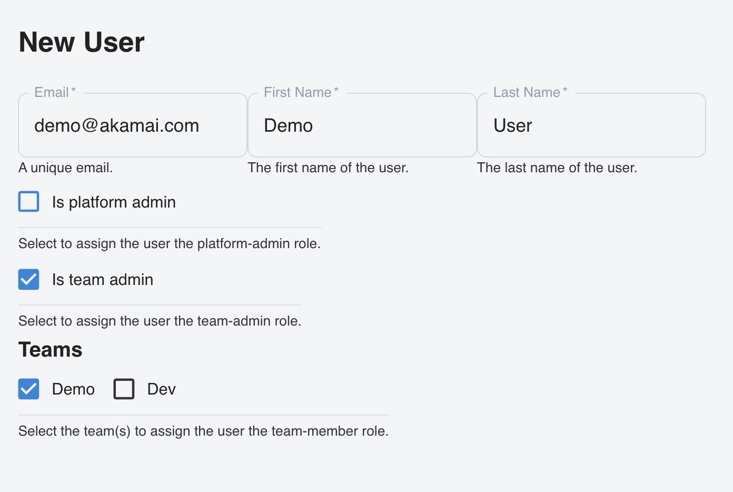Uncheck the Is team admin checkbox

[x=29, y=280]
